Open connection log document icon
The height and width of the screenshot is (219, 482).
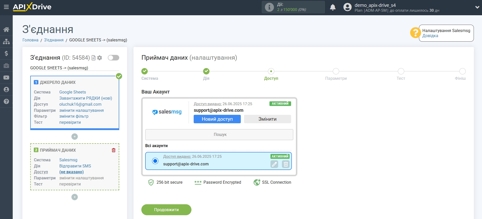coord(94,58)
